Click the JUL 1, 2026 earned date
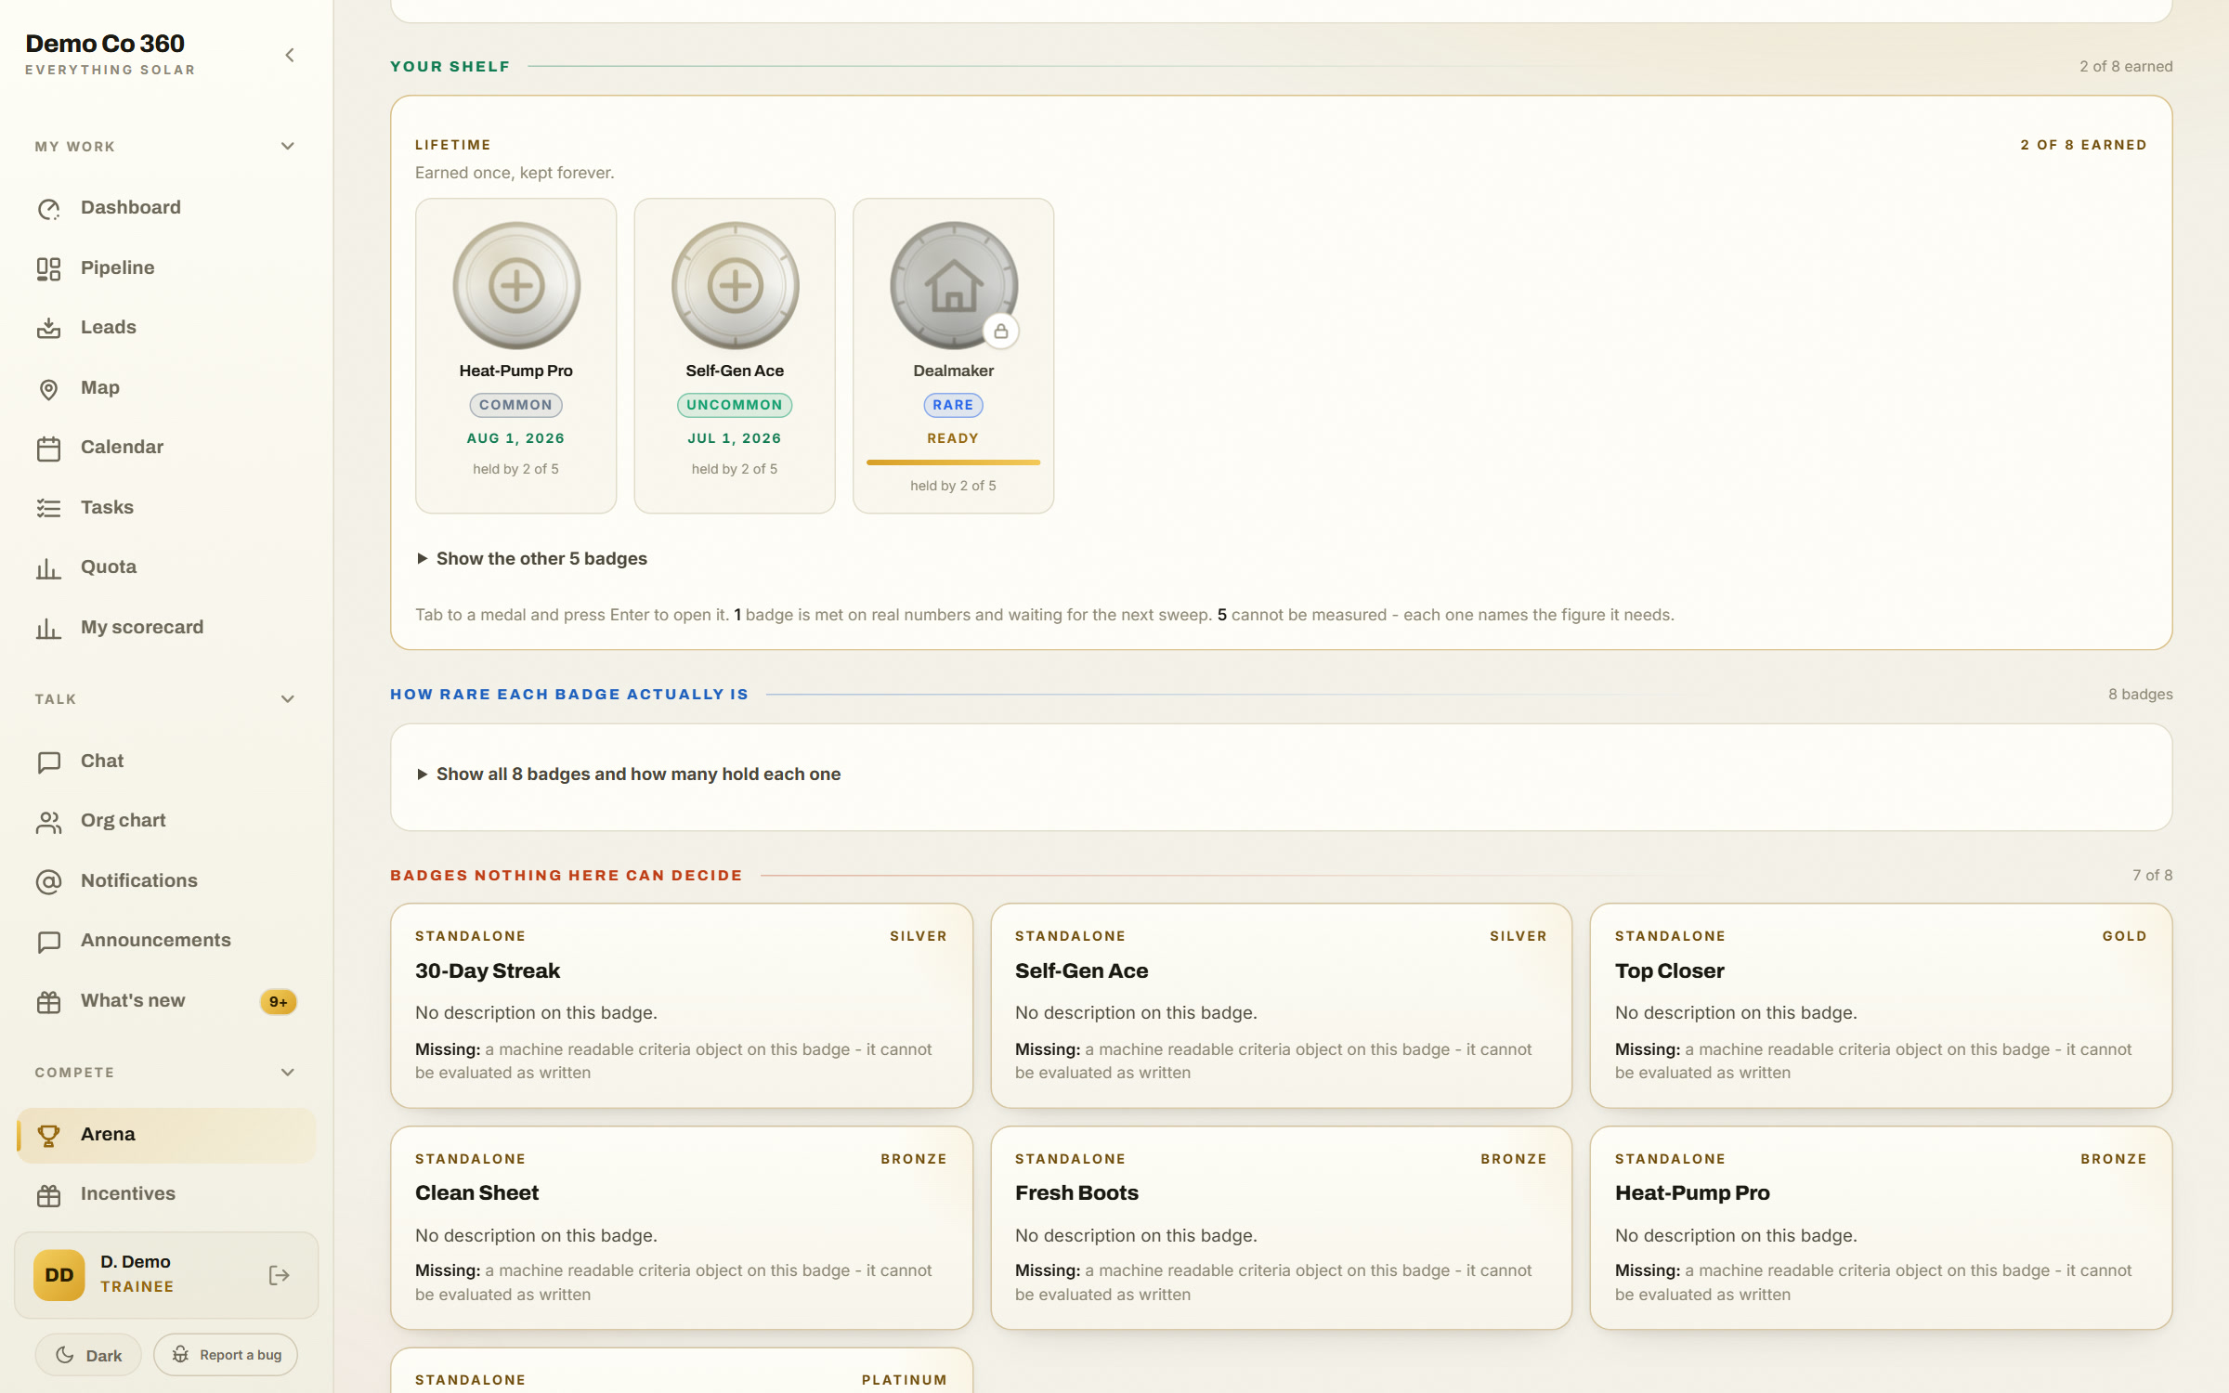Image resolution: width=2229 pixels, height=1393 pixels. 735,438
